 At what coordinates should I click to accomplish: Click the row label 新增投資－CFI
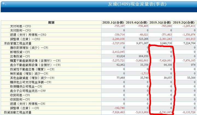coord(20,52)
